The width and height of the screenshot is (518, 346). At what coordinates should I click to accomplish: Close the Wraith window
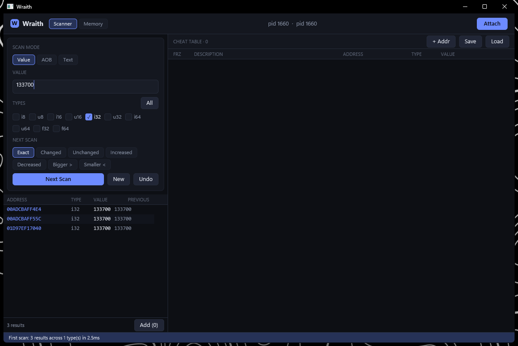pyautogui.click(x=505, y=6)
